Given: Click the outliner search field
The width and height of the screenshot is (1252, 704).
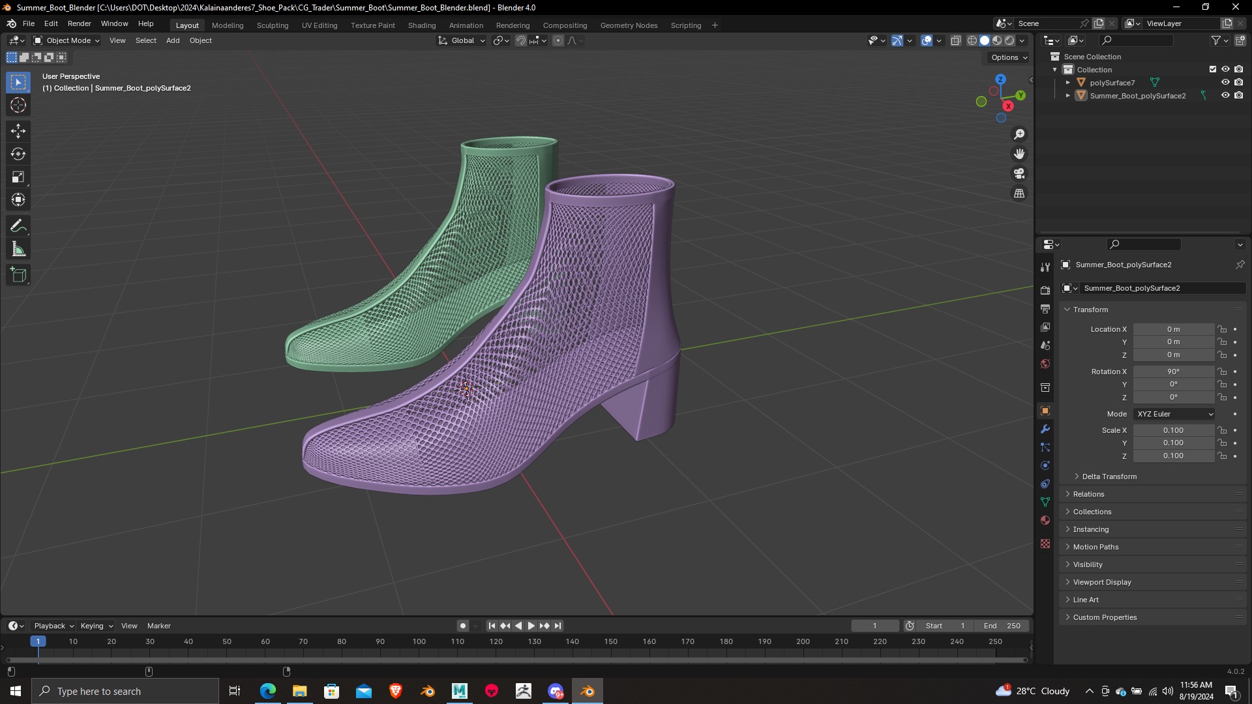Looking at the screenshot, I should pyautogui.click(x=1136, y=40).
